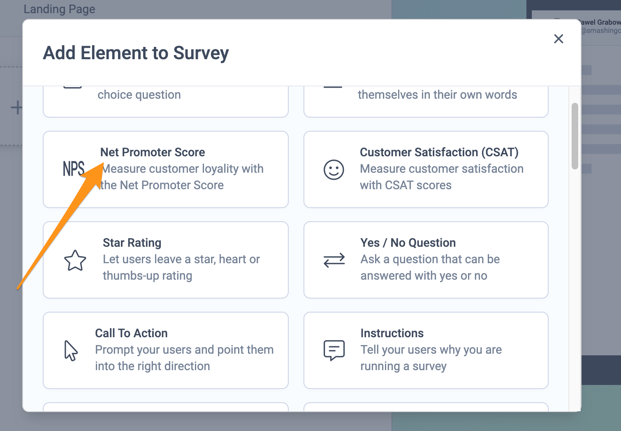The width and height of the screenshot is (621, 431).
Task: Click "Let users leave a star" description
Action: (181, 260)
